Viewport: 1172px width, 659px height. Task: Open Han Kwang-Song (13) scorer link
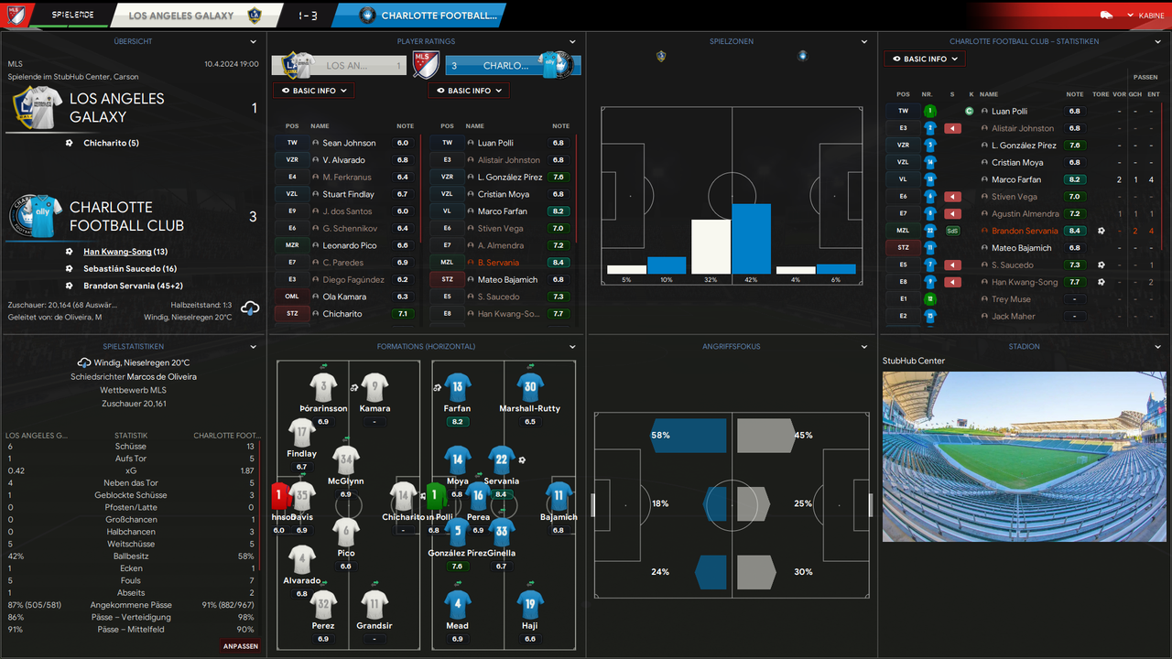125,252
